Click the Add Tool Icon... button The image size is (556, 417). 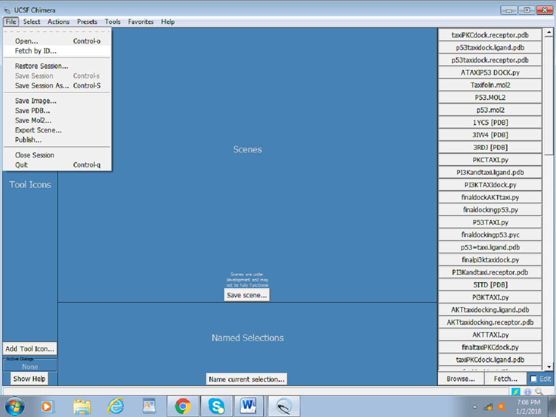coord(30,348)
